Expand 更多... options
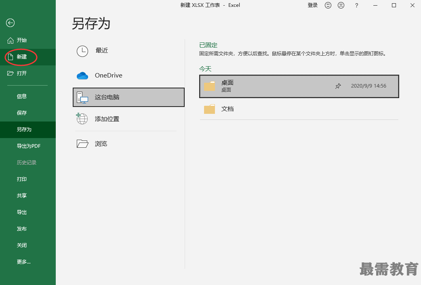Screen dimensions: 421x285 click(x=23, y=262)
